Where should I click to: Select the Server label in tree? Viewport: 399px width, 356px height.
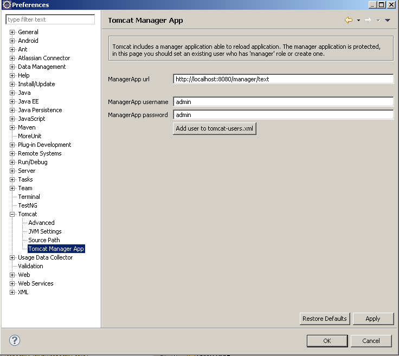pyautogui.click(x=27, y=171)
